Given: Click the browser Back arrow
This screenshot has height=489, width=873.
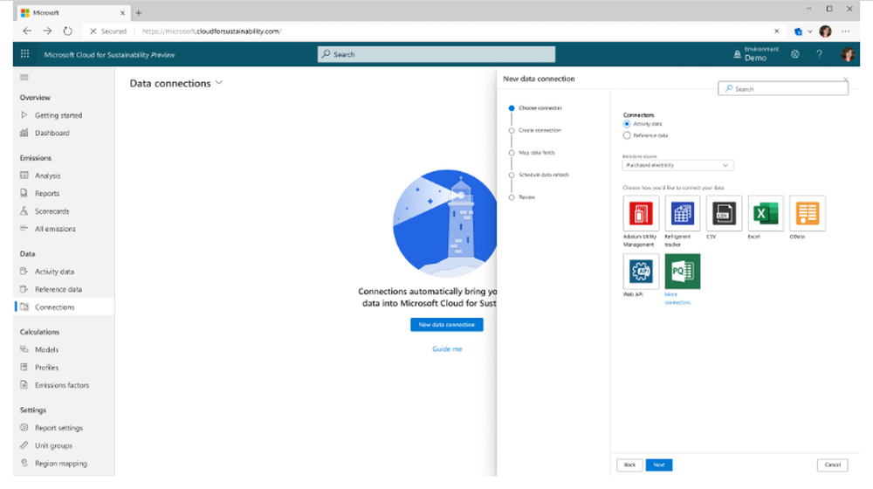Looking at the screenshot, I should tap(27, 31).
